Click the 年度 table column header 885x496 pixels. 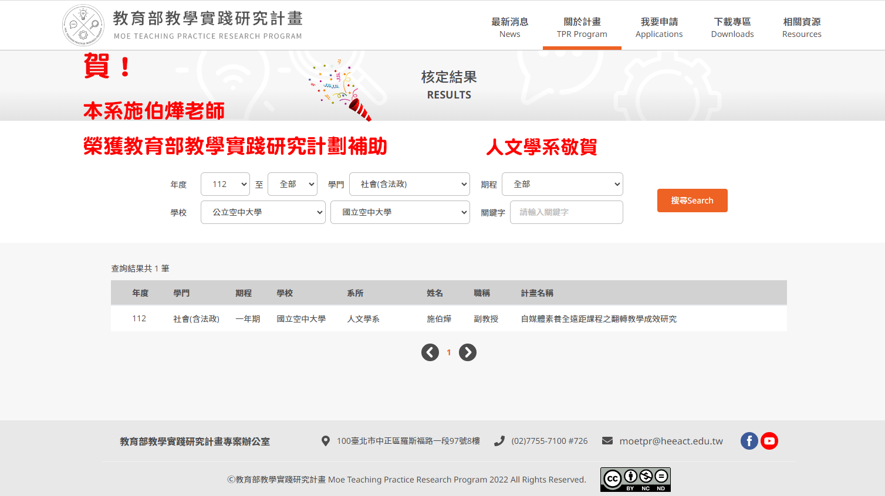140,293
